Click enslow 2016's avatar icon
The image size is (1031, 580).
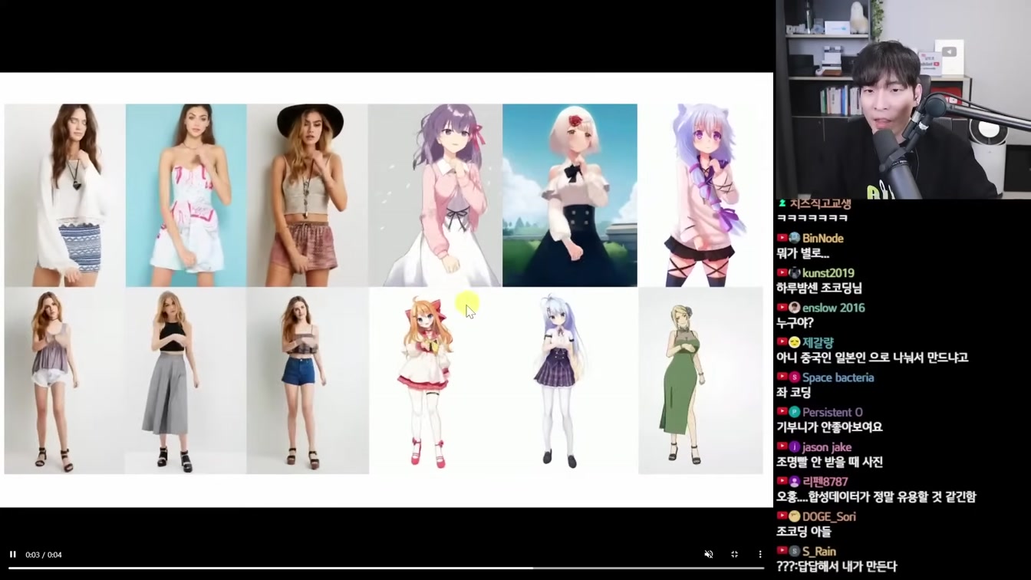click(795, 308)
